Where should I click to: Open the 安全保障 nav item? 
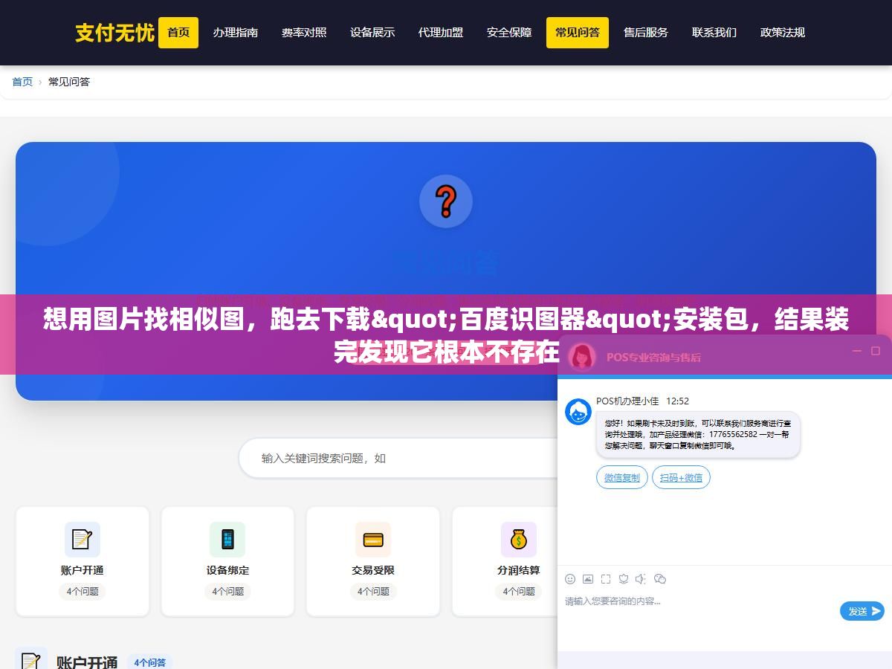509,33
